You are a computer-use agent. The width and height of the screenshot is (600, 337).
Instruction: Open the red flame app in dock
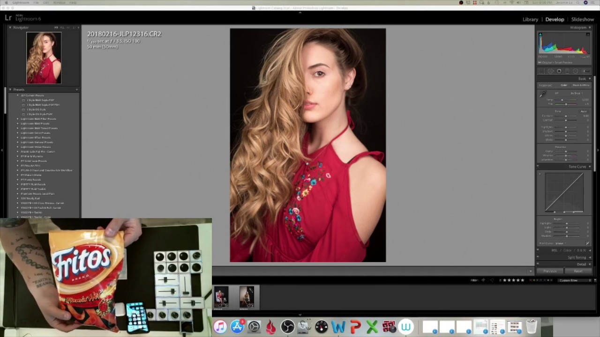pyautogui.click(x=271, y=326)
